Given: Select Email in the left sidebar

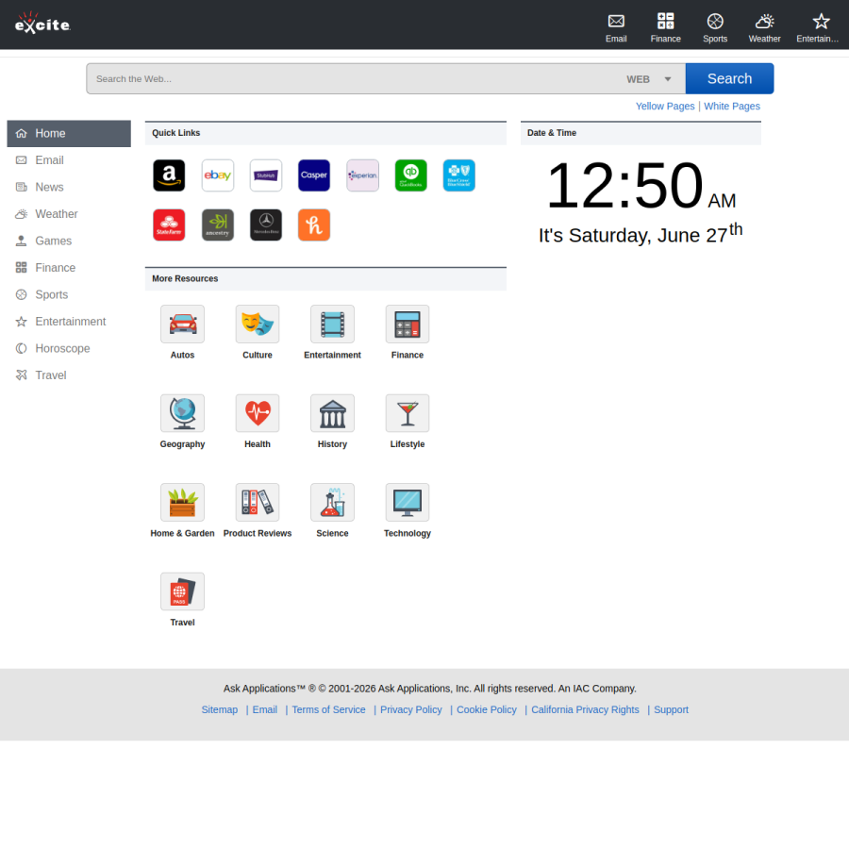Looking at the screenshot, I should [69, 160].
